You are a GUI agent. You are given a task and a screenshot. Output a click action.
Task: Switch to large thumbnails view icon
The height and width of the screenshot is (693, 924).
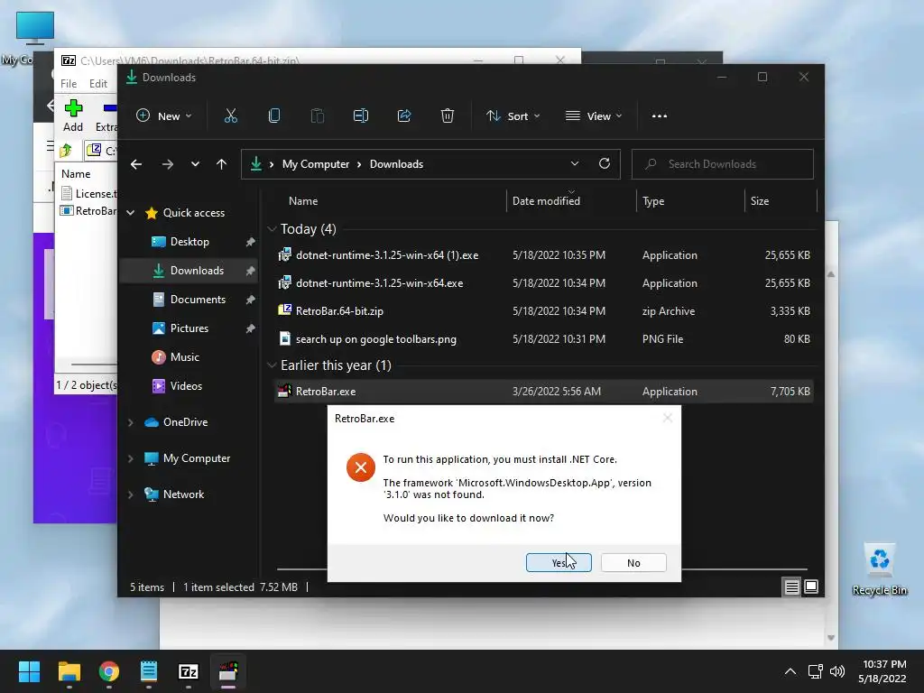tap(811, 587)
